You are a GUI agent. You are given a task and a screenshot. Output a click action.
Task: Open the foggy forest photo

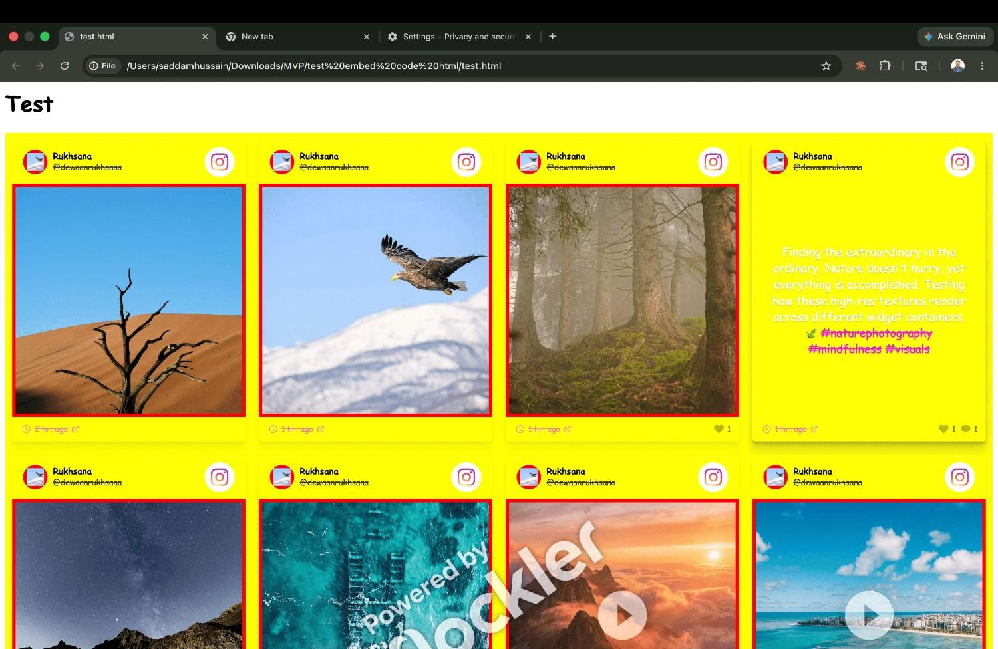622,301
